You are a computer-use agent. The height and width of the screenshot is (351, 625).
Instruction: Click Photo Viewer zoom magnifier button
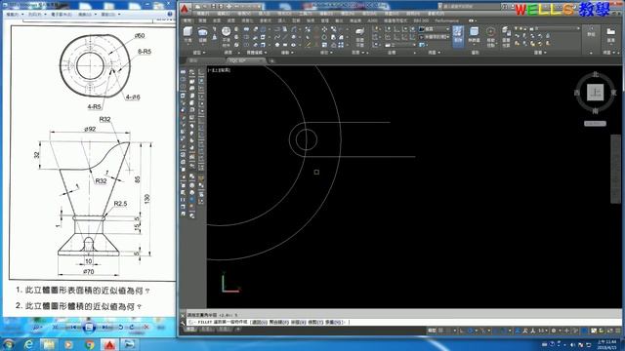(x=37, y=328)
